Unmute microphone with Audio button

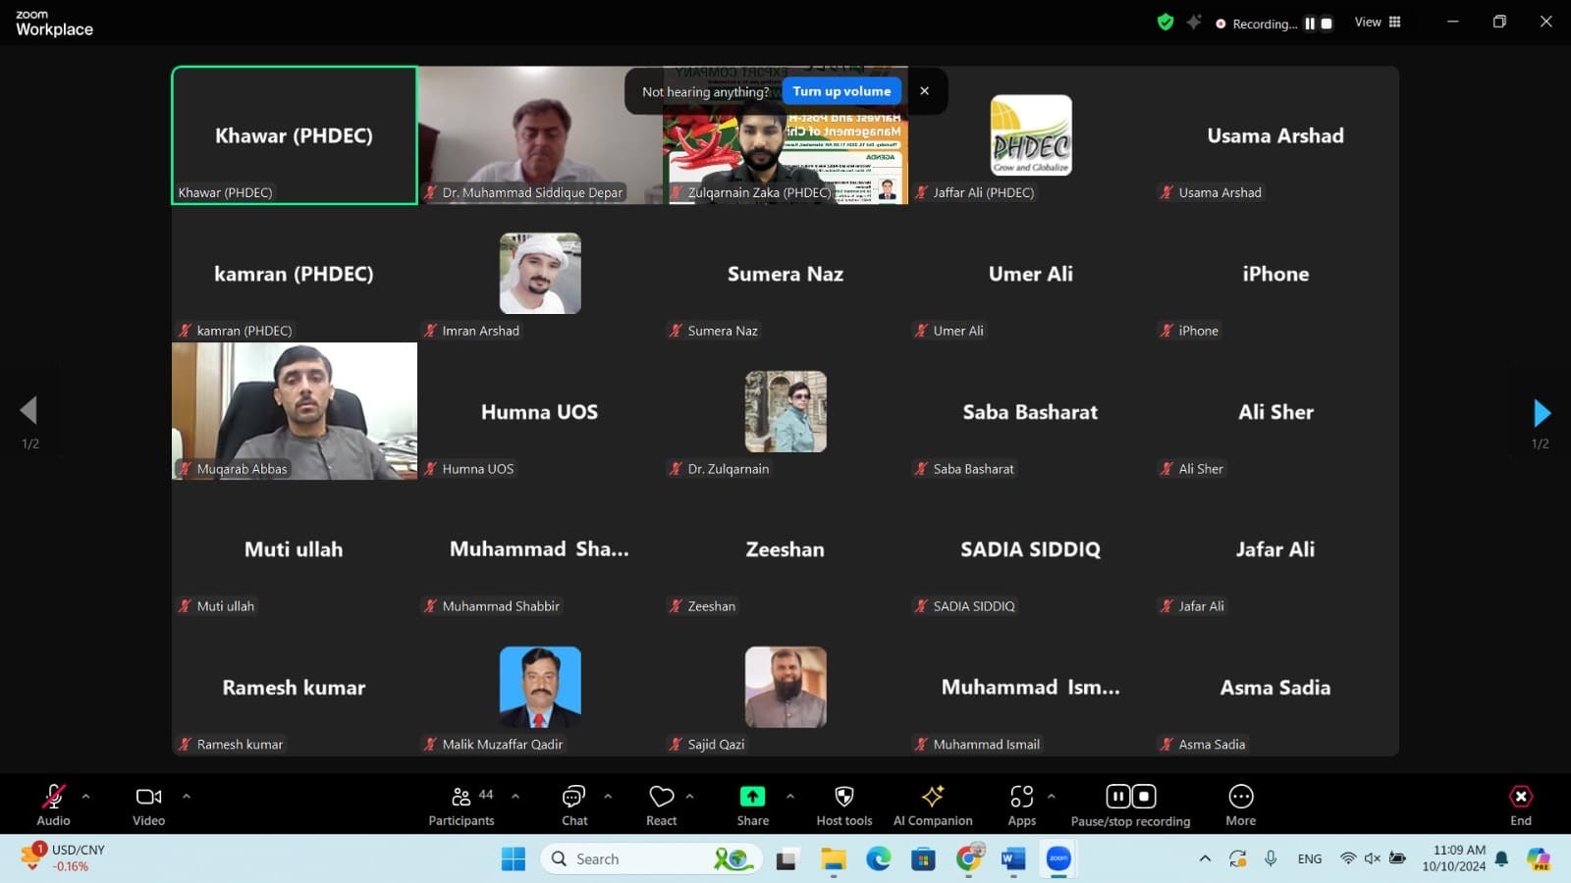tap(53, 805)
